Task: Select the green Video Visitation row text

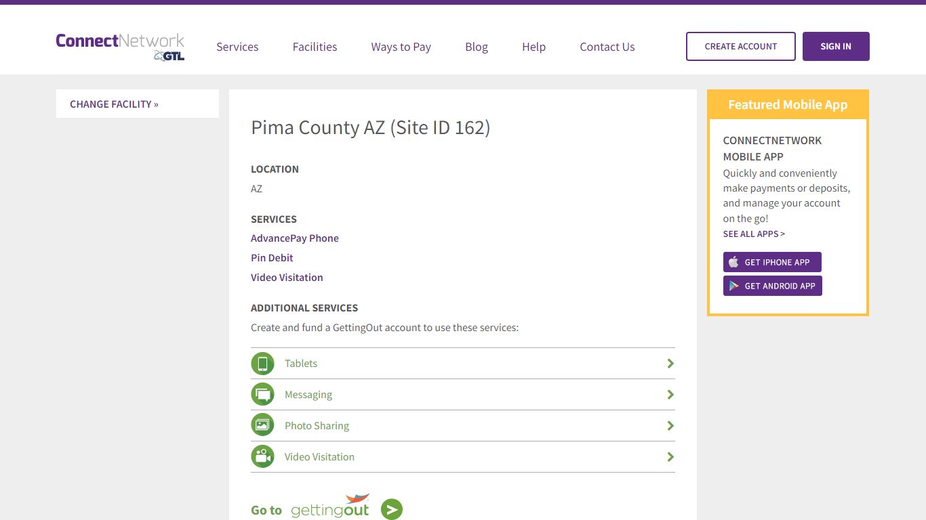Action: click(319, 457)
